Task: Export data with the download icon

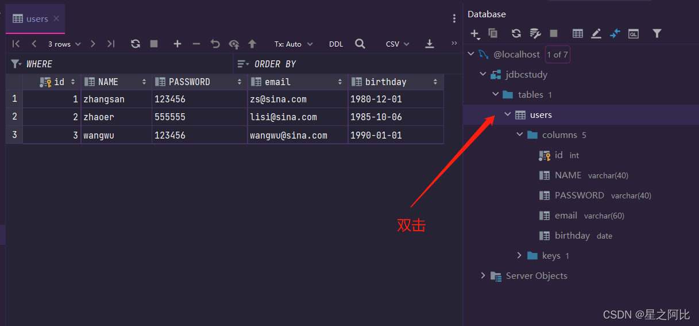Action: click(x=429, y=44)
